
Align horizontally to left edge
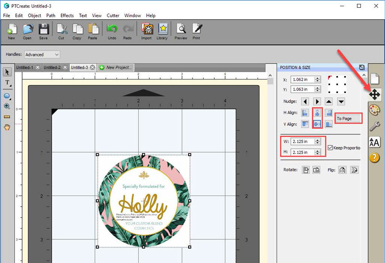click(305, 113)
